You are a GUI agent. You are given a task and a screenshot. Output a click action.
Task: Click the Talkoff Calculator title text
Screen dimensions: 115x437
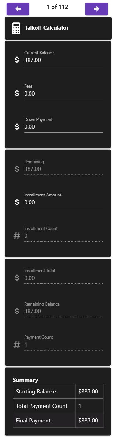pos(47,28)
